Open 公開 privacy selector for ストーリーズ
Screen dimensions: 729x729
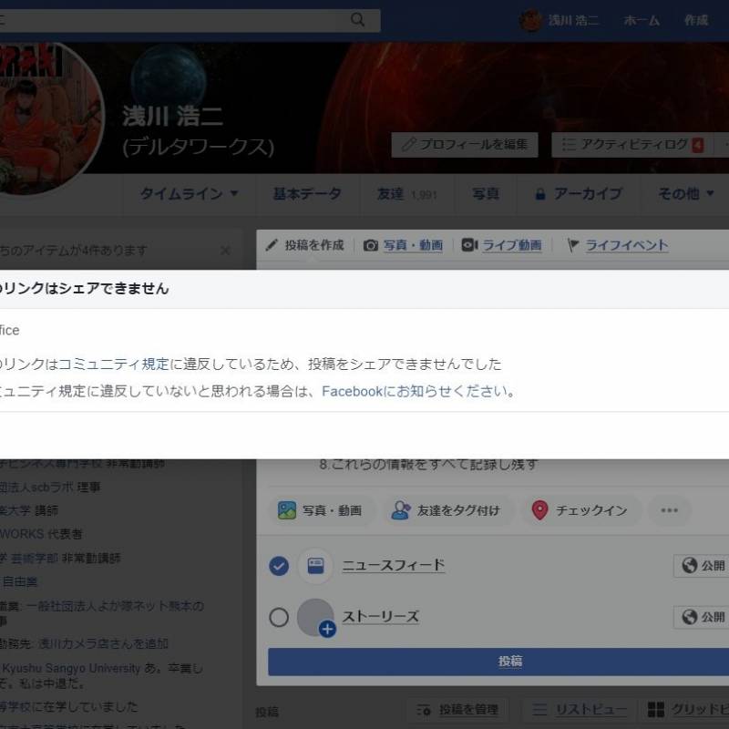point(702,618)
